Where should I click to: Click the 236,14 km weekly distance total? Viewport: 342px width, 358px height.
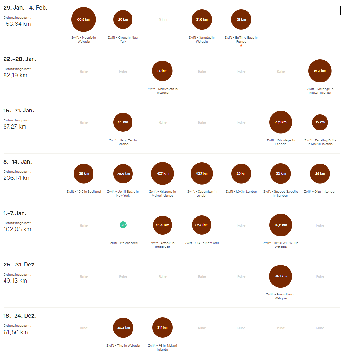click(x=17, y=178)
